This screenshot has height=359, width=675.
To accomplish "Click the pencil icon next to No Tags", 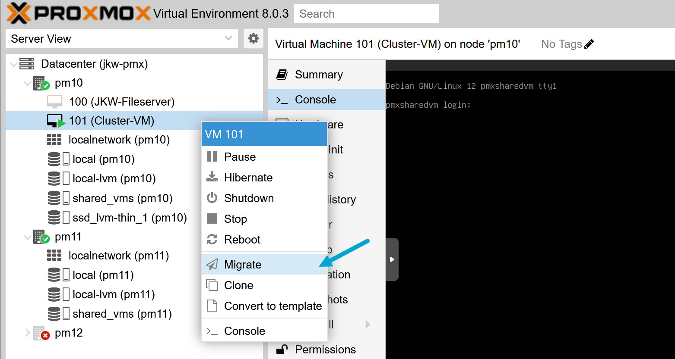I will pyautogui.click(x=590, y=43).
